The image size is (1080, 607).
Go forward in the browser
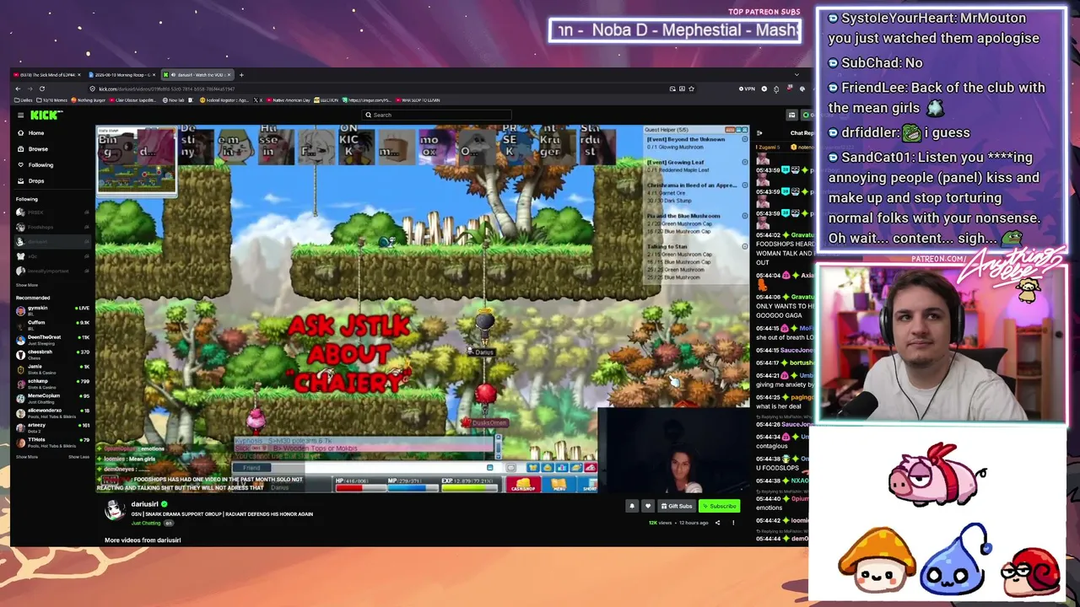30,89
